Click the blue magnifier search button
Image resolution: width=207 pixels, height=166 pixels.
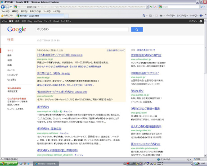point(137,29)
